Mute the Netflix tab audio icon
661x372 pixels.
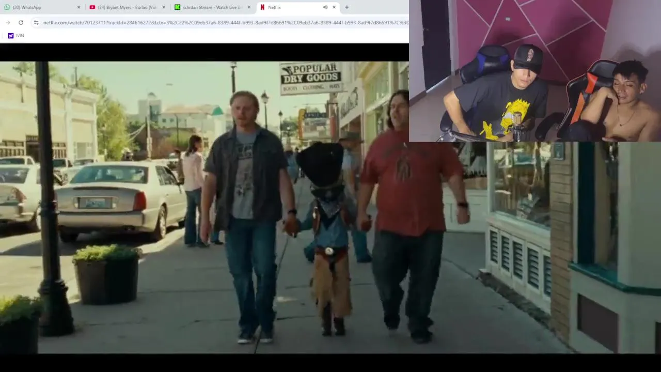tap(325, 7)
